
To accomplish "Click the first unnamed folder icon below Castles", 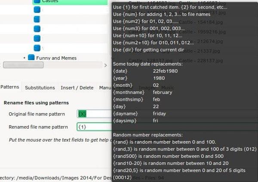I will click(x=37, y=9).
